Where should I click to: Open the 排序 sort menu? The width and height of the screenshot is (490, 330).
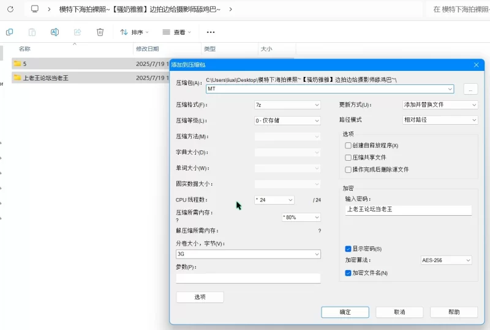134,32
